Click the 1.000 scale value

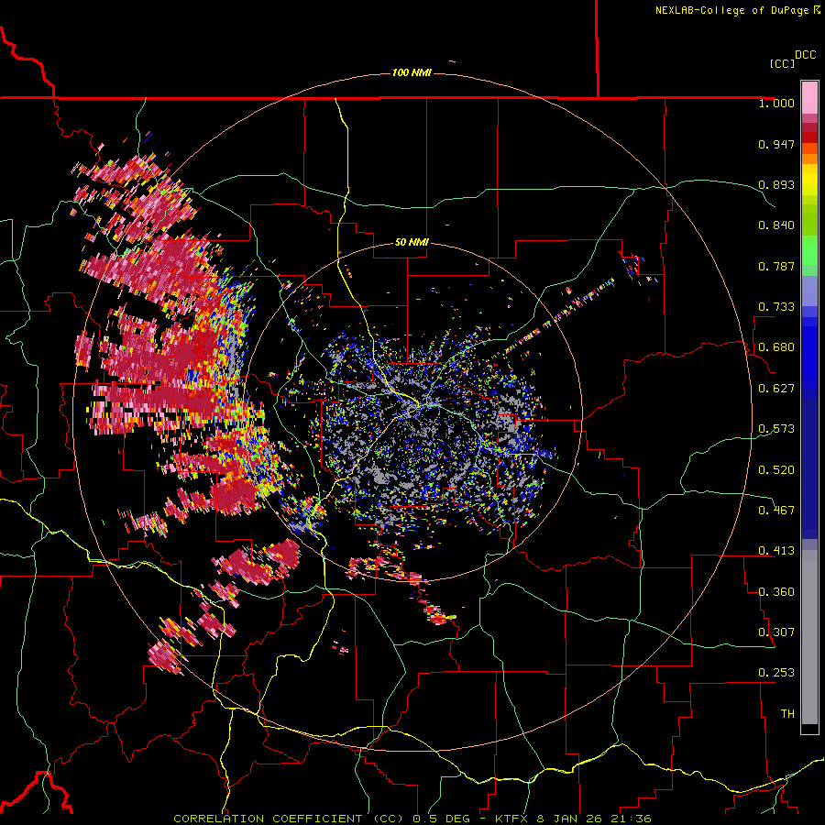776,103
